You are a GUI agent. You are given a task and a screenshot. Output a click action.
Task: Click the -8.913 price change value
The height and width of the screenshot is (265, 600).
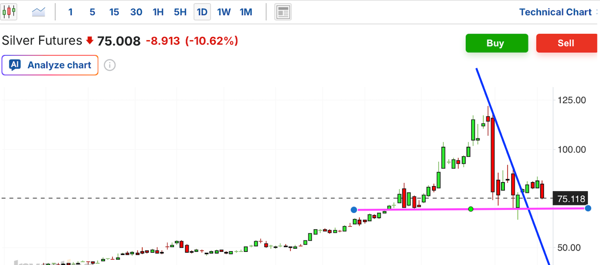163,41
